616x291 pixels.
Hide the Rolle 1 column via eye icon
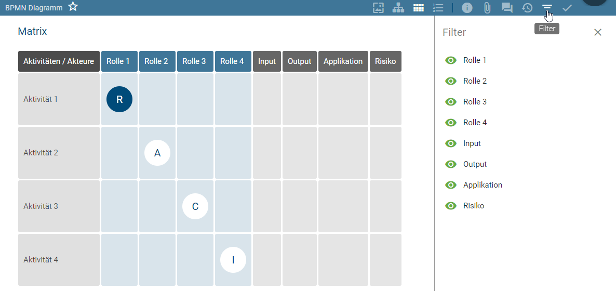(x=451, y=60)
